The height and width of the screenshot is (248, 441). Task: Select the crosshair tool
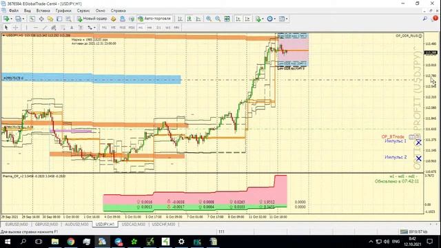[x=16, y=28]
